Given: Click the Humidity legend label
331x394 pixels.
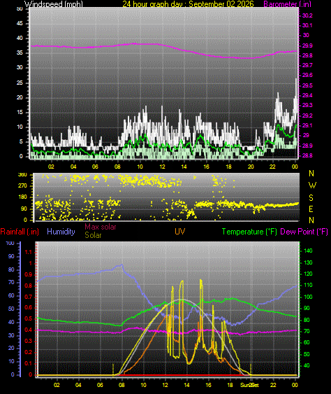Looking at the screenshot, I should [61, 232].
